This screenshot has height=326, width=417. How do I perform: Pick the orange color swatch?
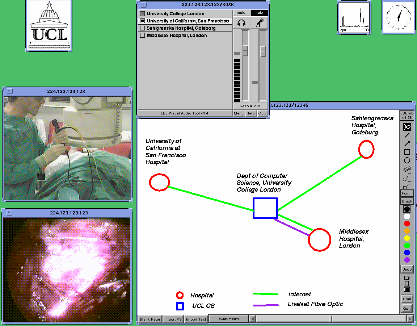click(407, 231)
